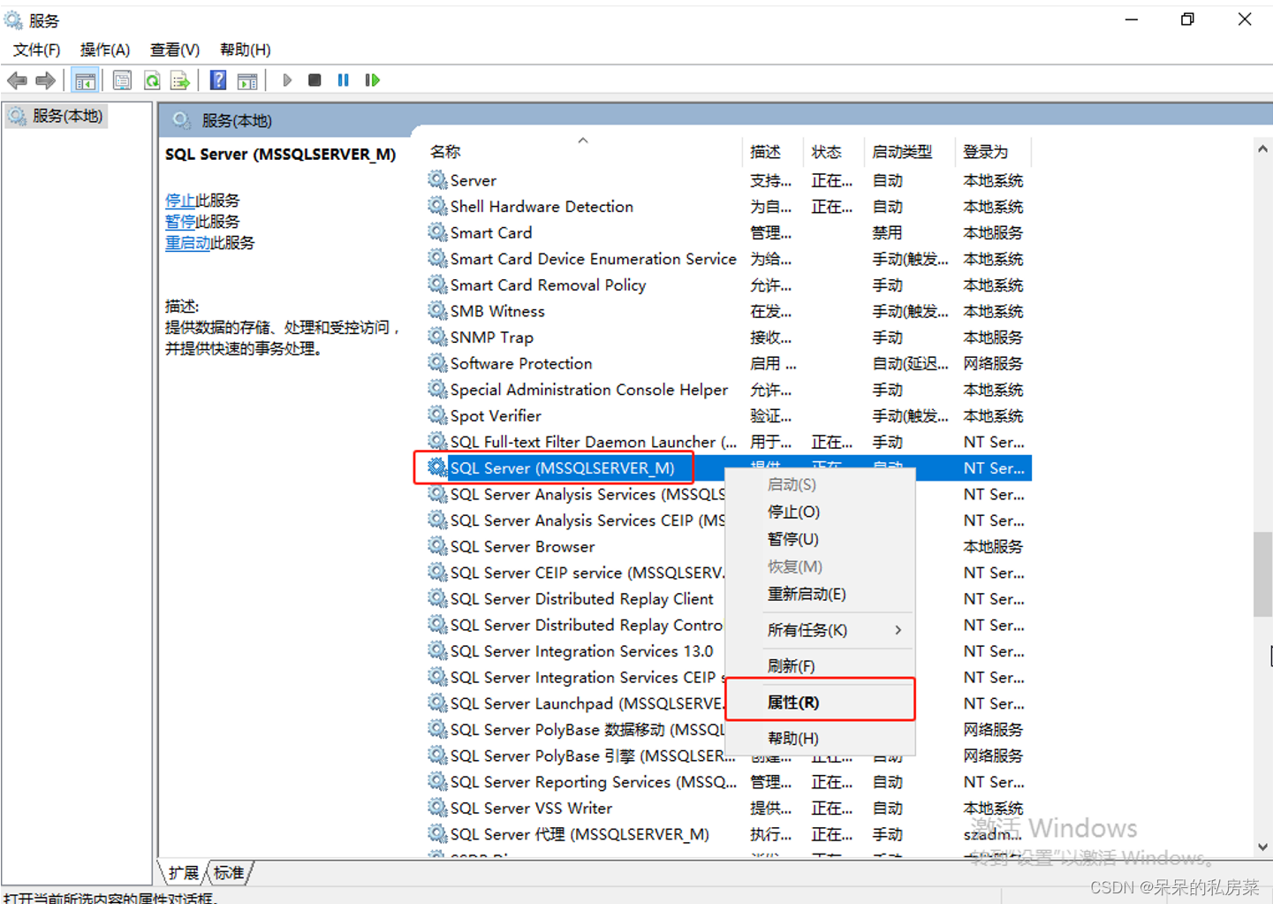Click the Restart Service toolbar icon
The image size is (1273, 904).
click(373, 80)
